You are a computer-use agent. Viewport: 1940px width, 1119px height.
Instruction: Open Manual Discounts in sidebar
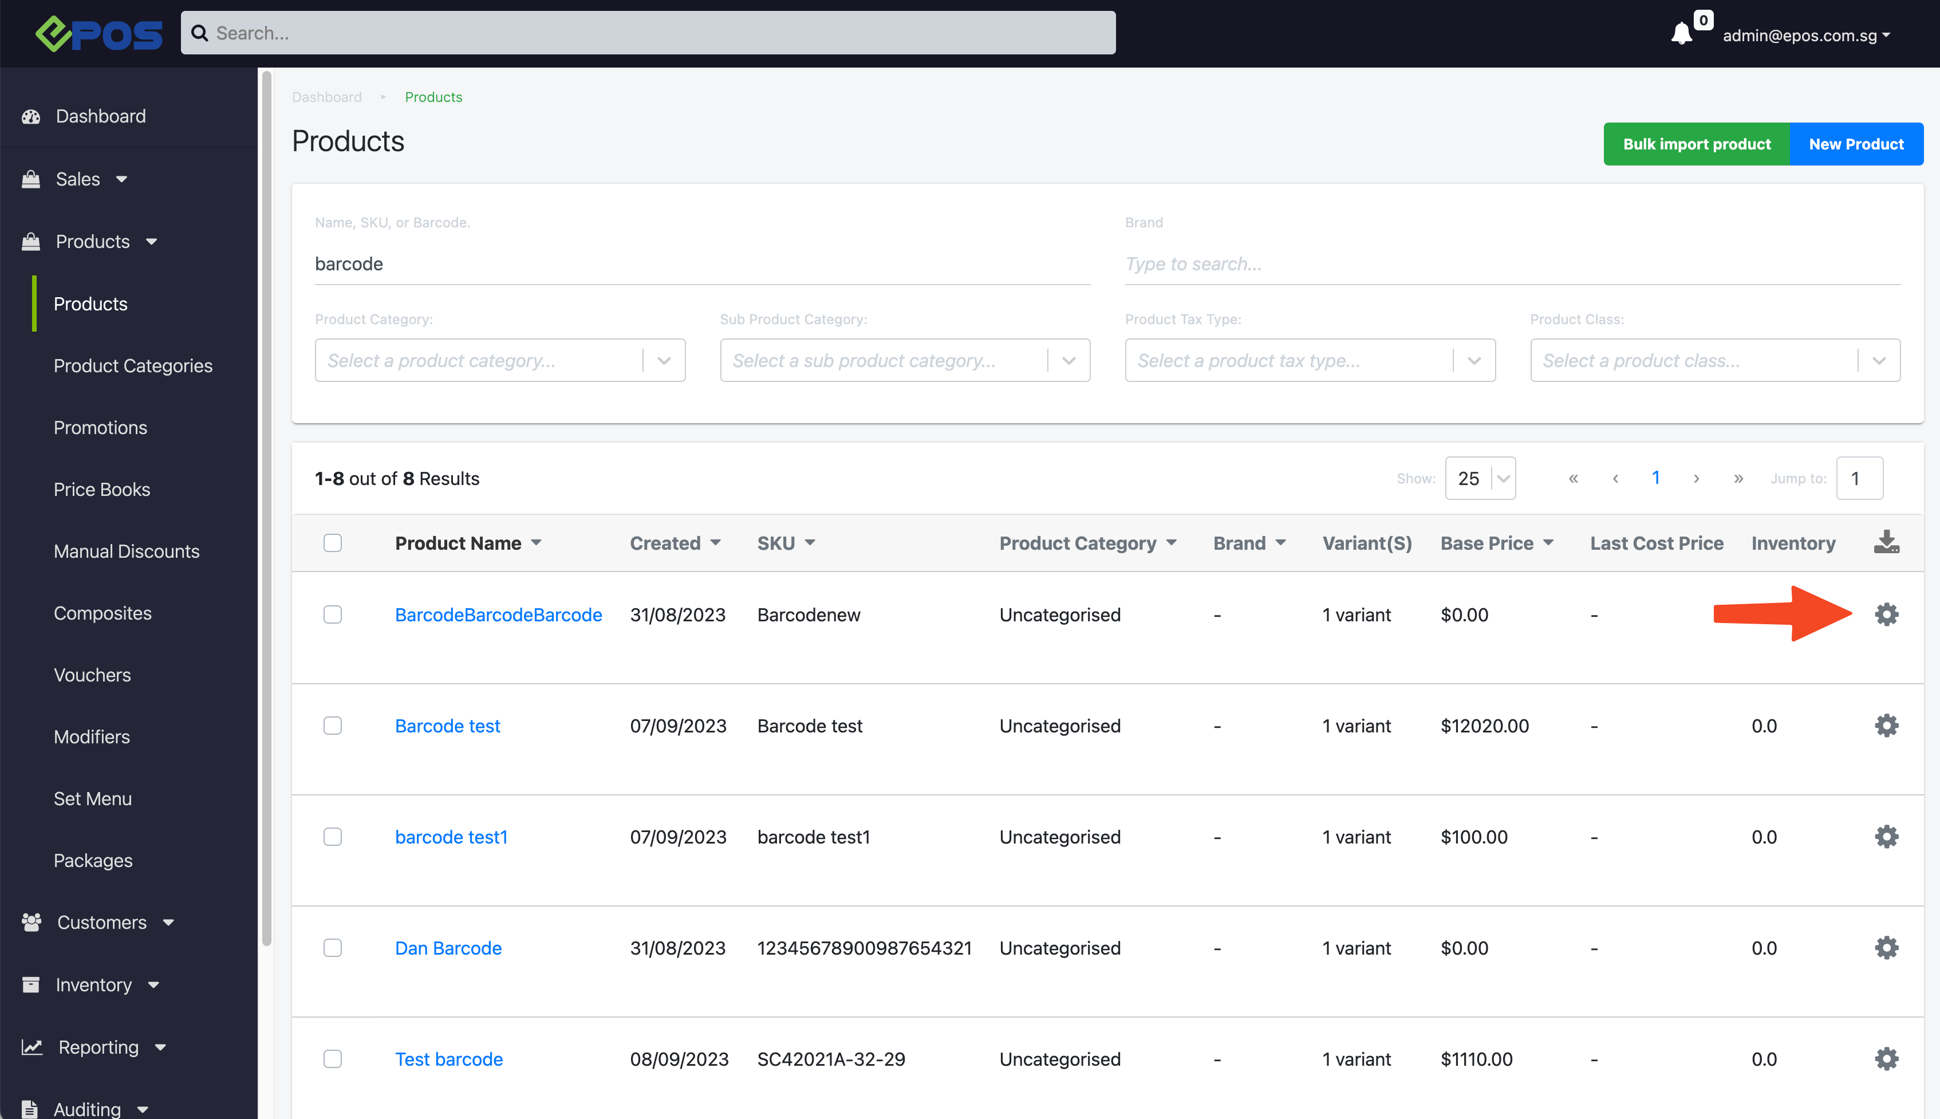(127, 551)
